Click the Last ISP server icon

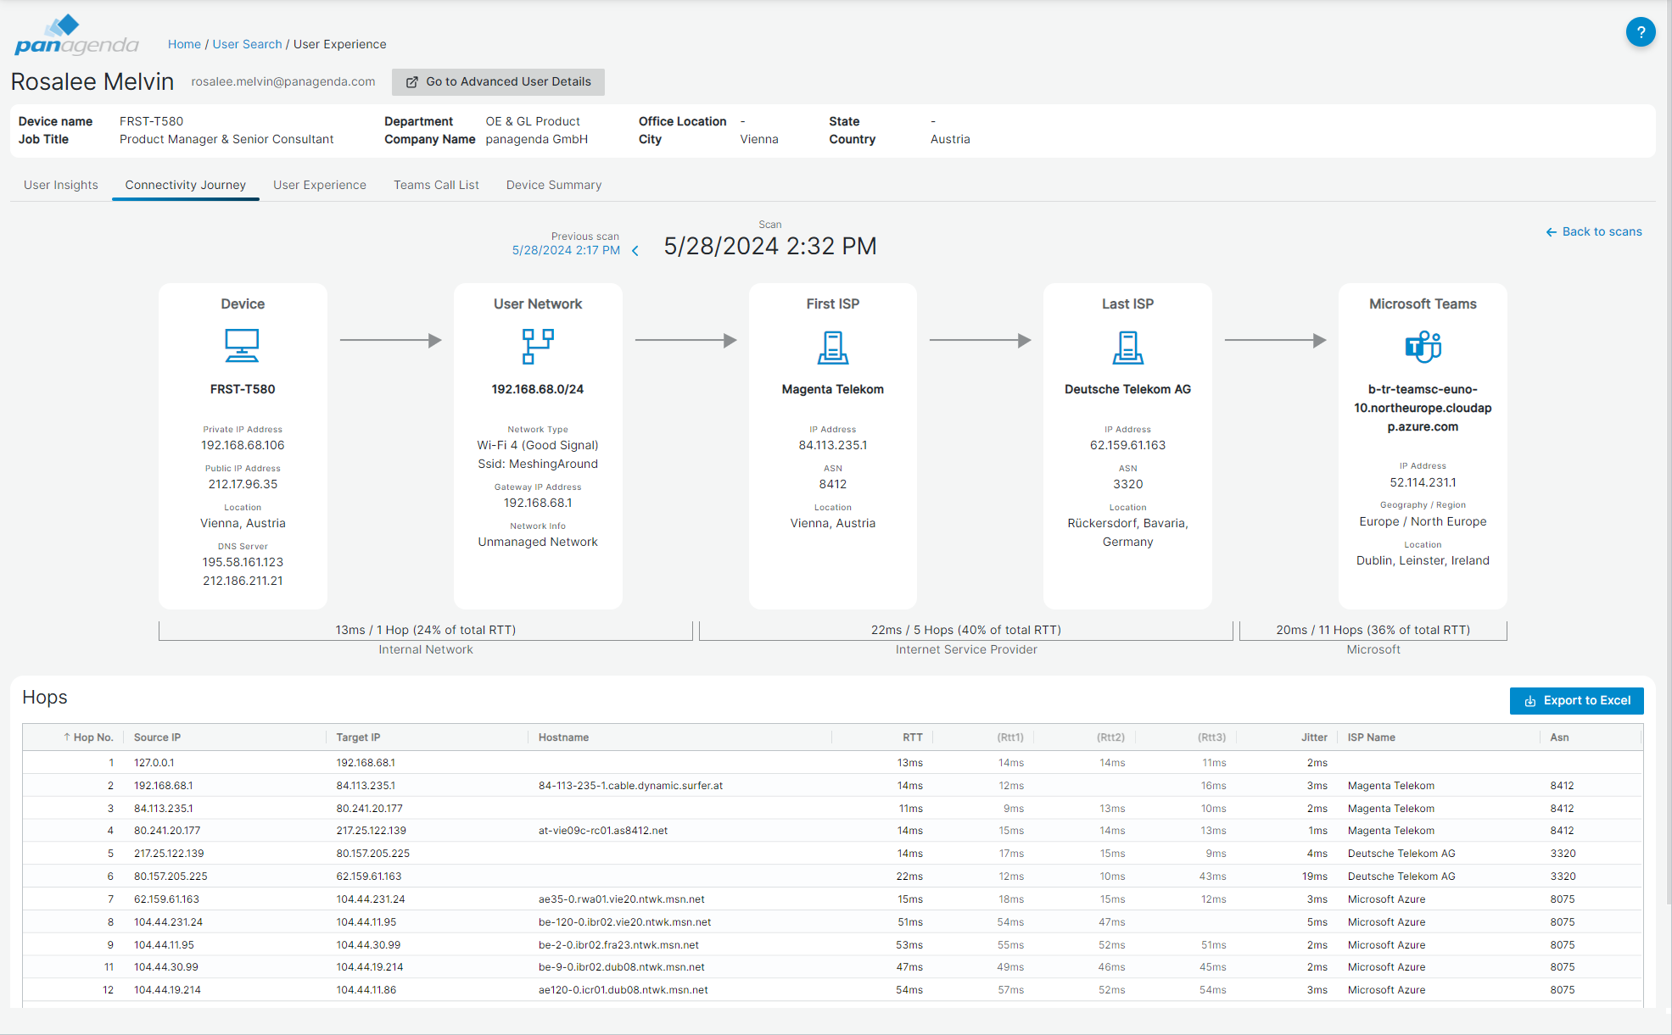(x=1127, y=347)
